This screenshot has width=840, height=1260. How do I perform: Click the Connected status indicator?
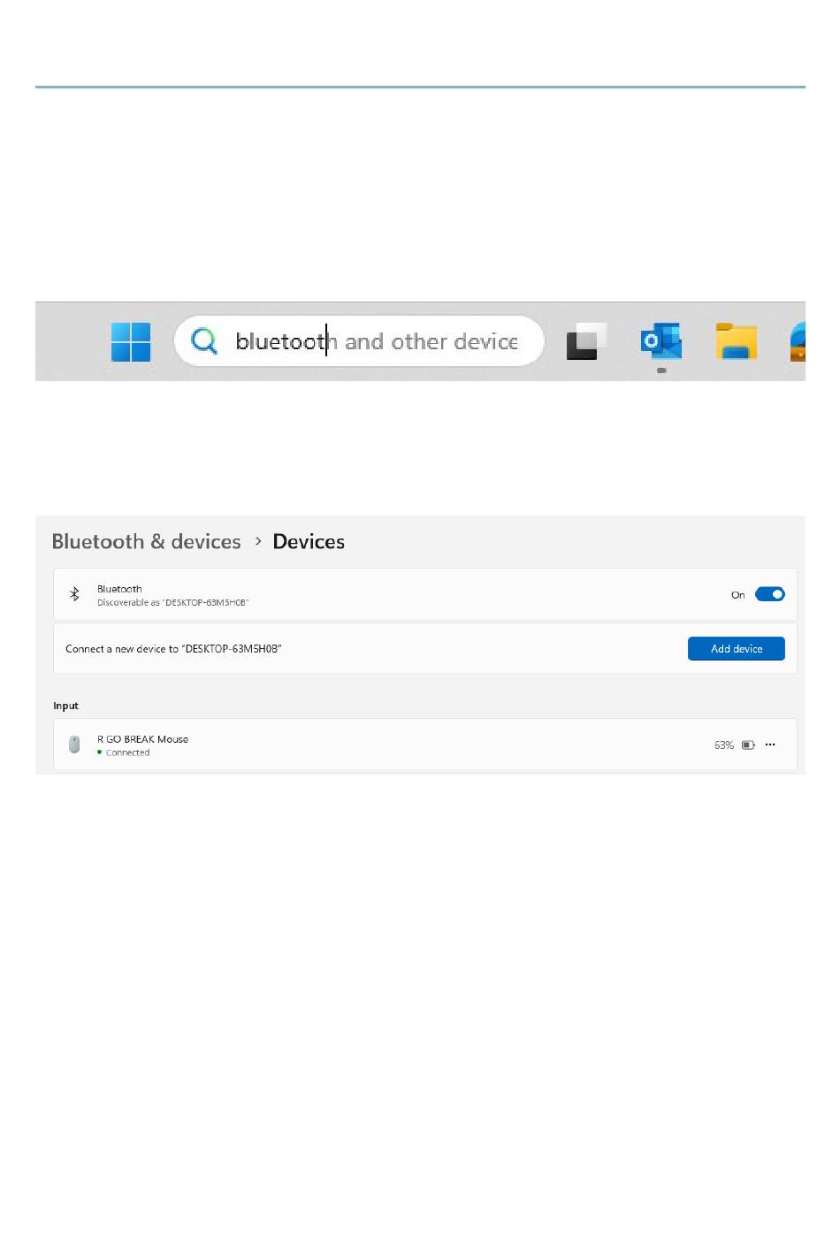tap(124, 753)
